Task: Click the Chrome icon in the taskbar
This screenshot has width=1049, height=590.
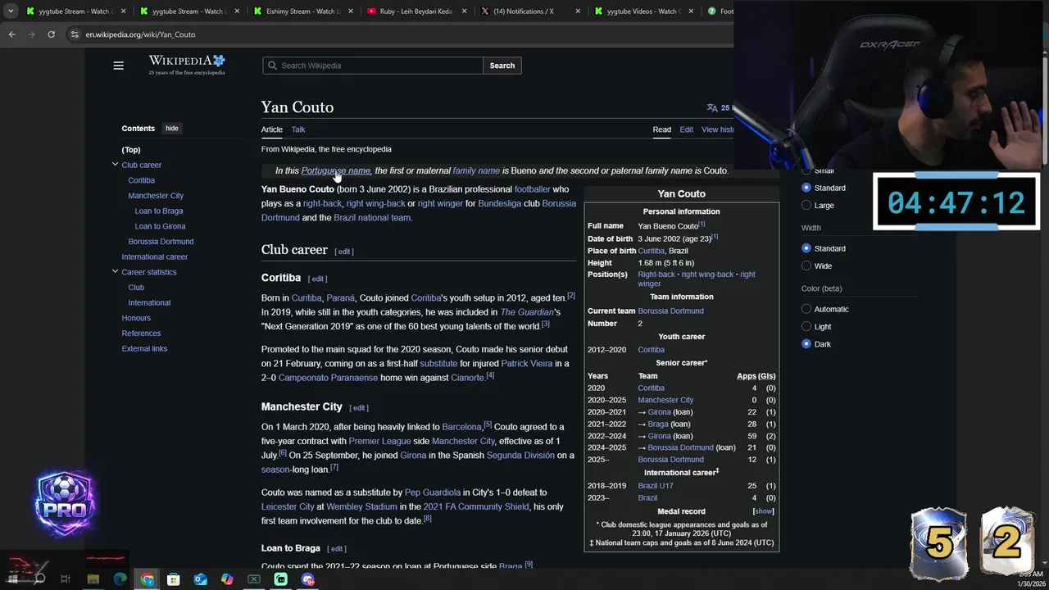Action: 147,579
